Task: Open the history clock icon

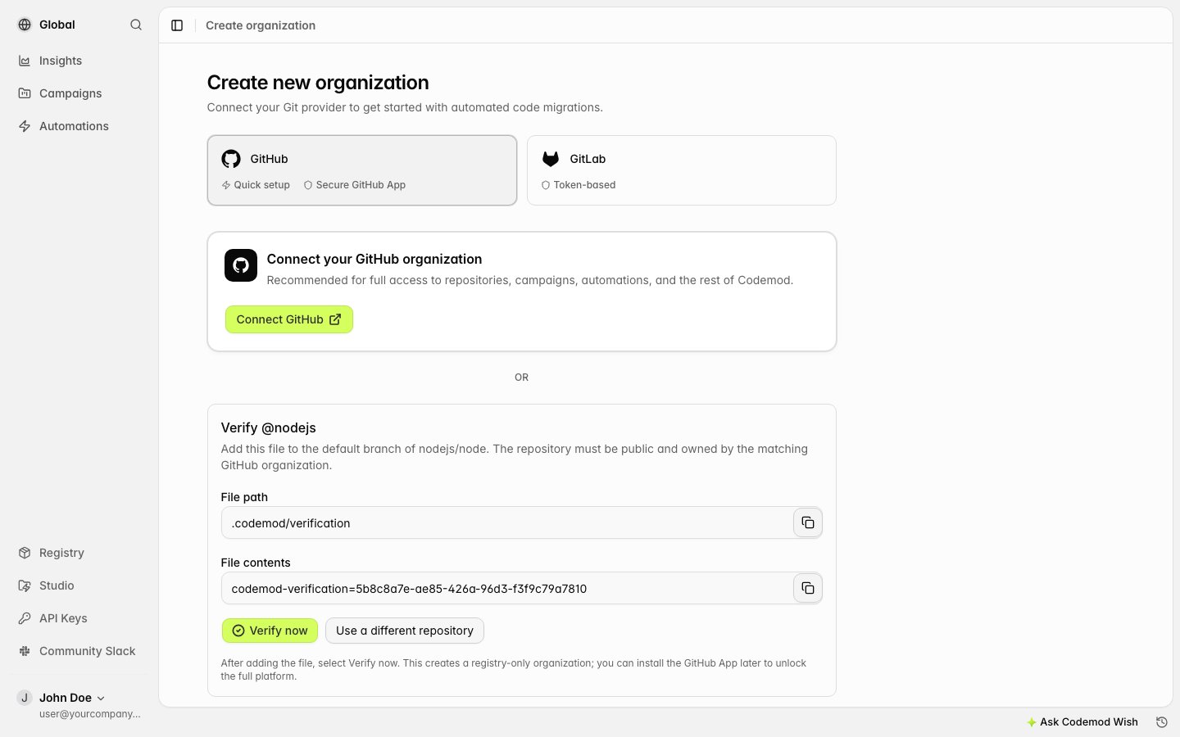Action: pos(1161,721)
